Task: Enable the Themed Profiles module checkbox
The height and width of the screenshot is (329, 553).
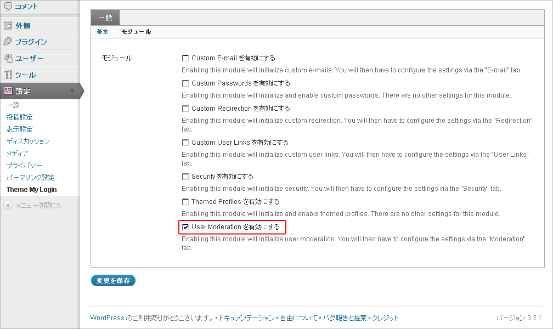Action: tap(185, 202)
